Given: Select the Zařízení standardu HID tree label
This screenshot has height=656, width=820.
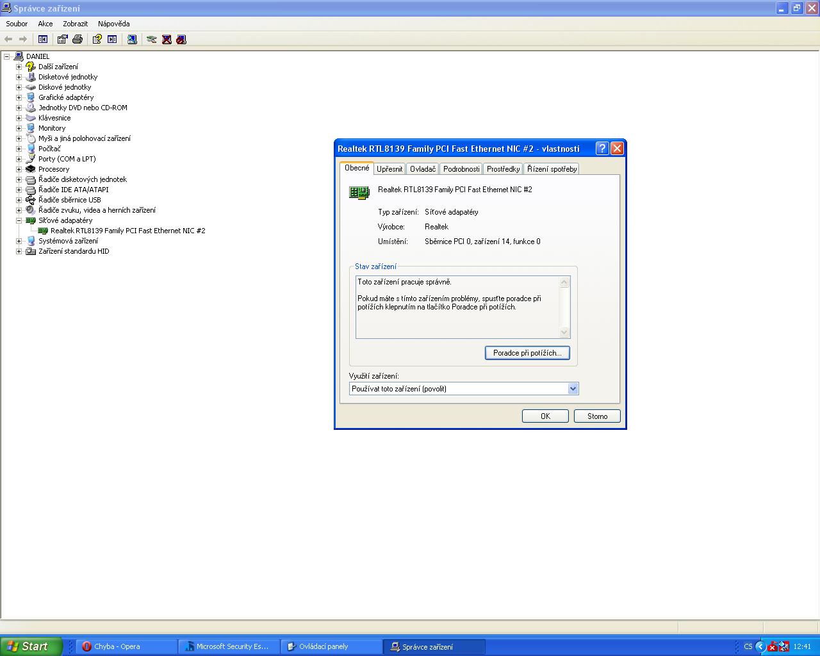Looking at the screenshot, I should tap(74, 251).
